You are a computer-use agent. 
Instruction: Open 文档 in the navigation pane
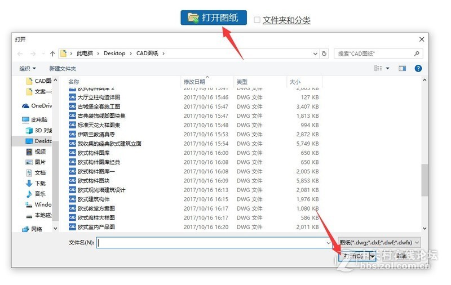36,173
